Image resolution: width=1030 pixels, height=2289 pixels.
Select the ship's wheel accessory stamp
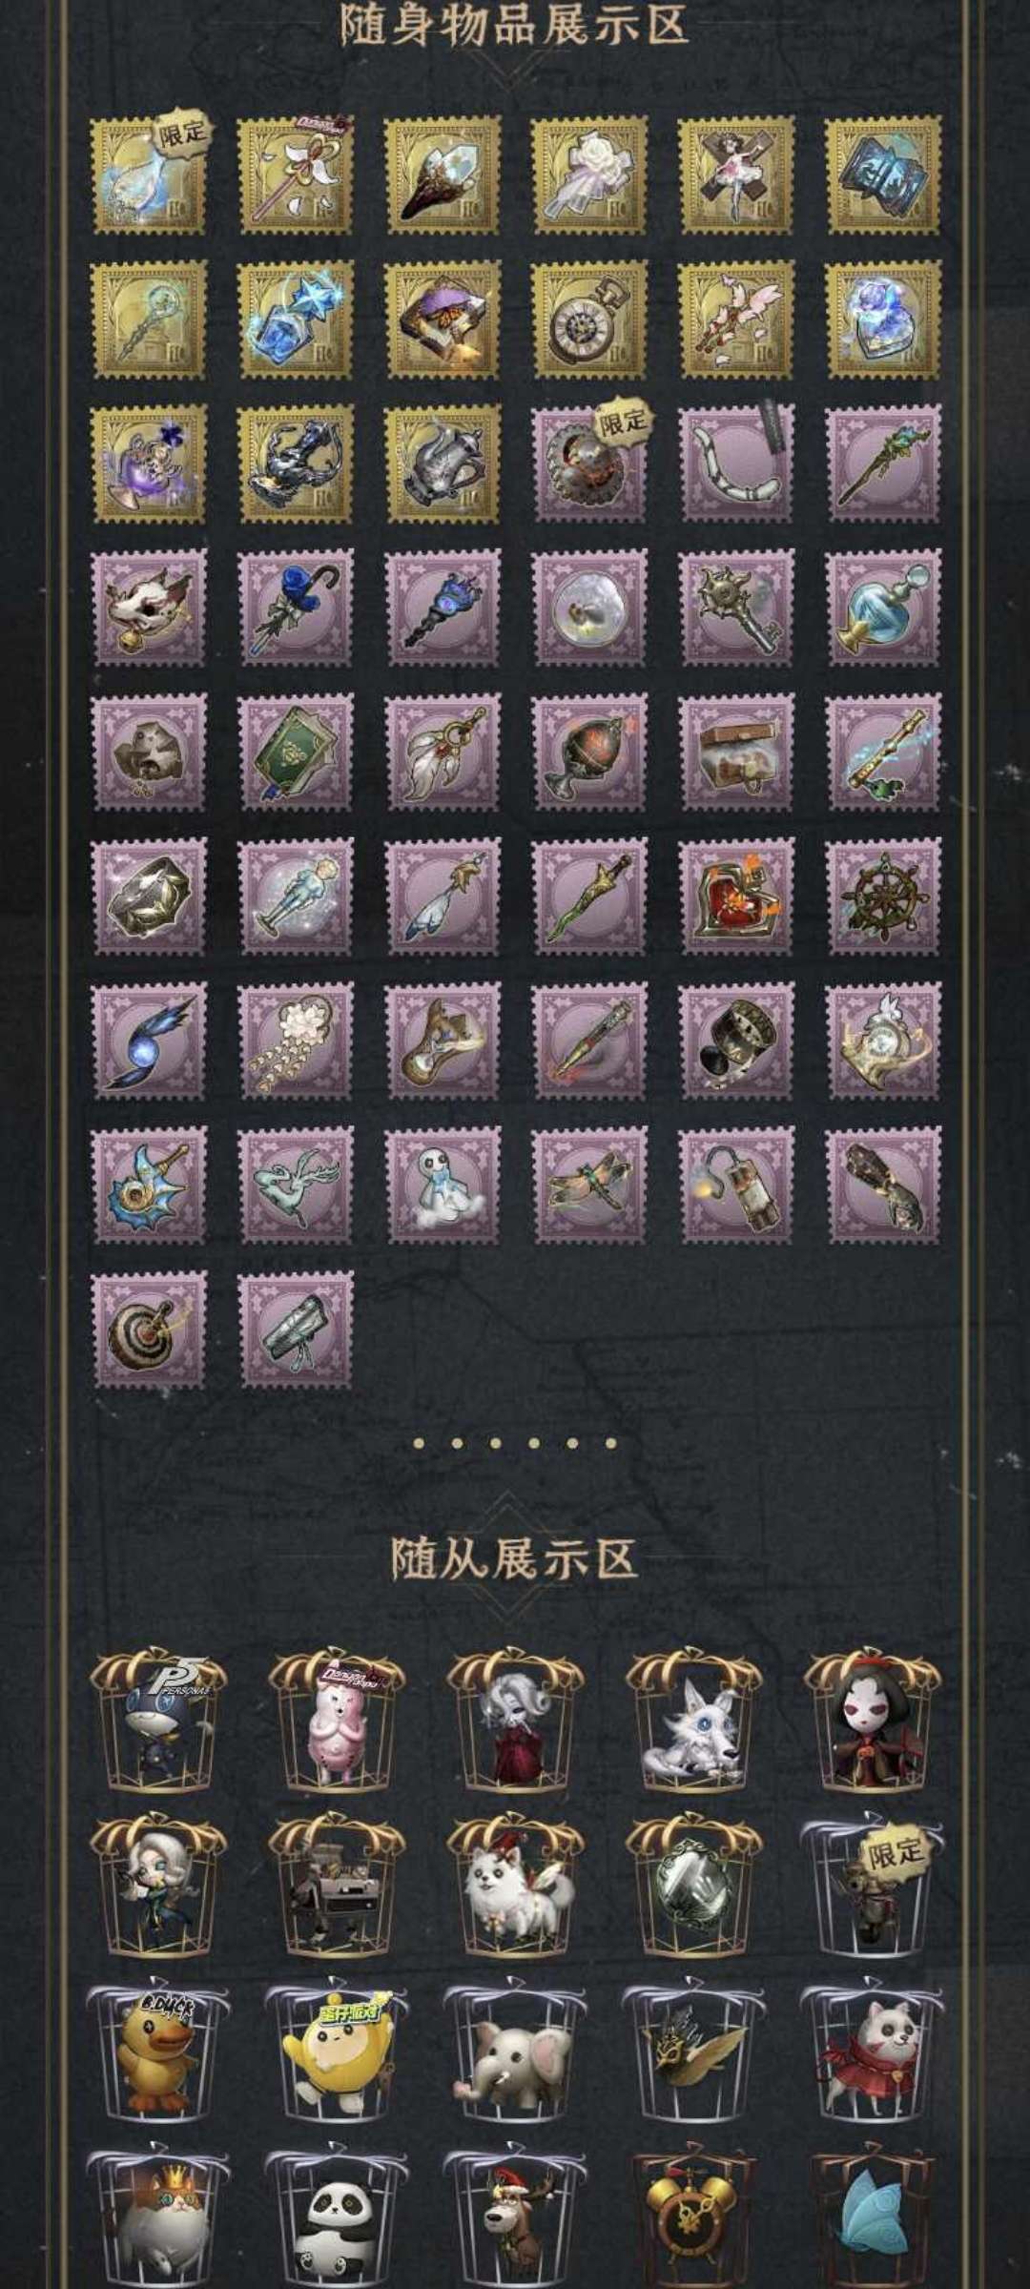click(883, 897)
